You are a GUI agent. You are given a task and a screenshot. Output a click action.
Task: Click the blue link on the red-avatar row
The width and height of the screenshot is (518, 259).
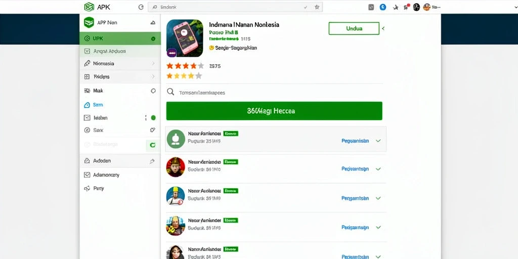355,169
